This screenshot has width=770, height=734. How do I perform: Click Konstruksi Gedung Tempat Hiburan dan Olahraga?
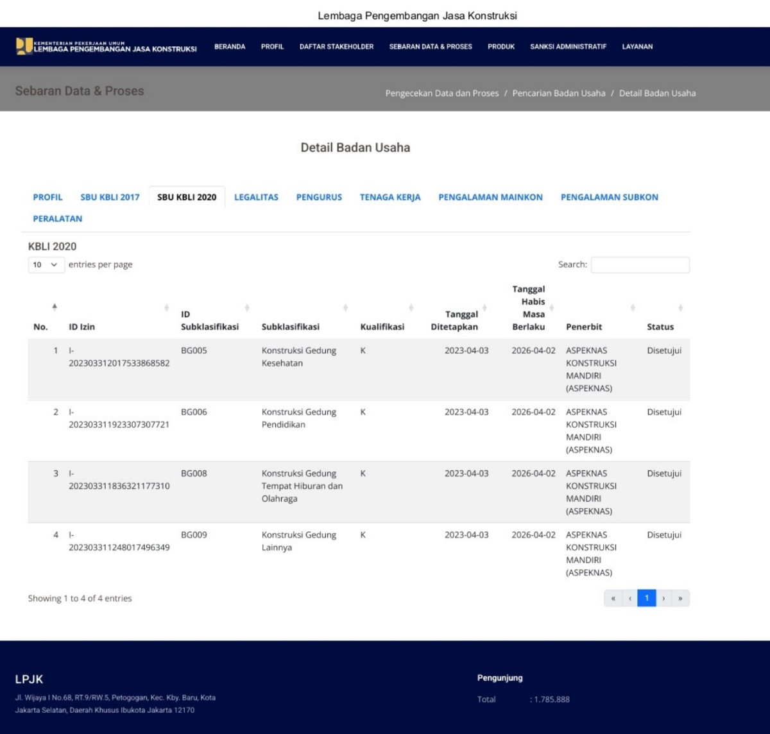[x=302, y=486]
